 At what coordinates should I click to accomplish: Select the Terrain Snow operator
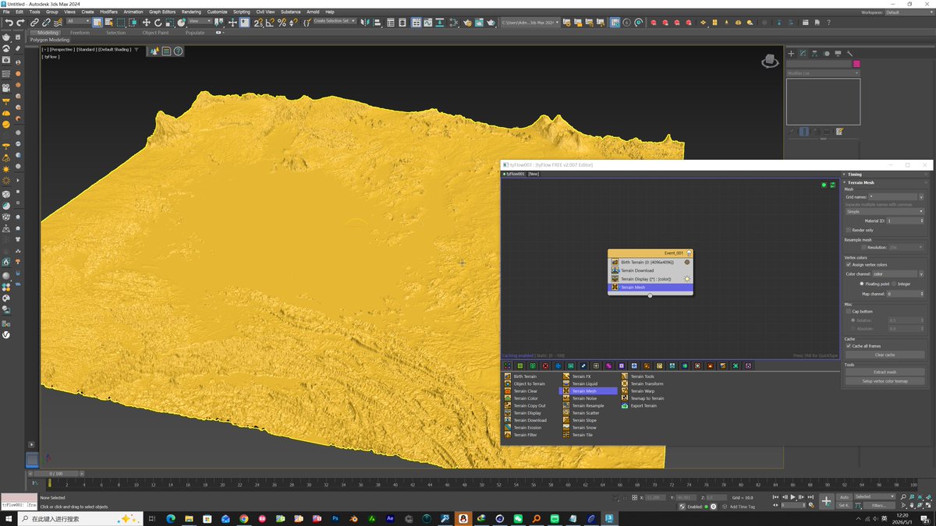(583, 428)
